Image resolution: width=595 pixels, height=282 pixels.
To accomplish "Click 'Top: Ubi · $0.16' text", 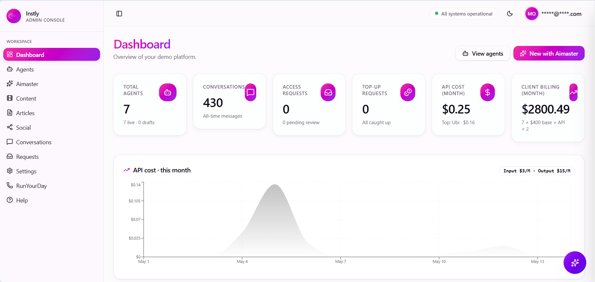I will [x=458, y=123].
